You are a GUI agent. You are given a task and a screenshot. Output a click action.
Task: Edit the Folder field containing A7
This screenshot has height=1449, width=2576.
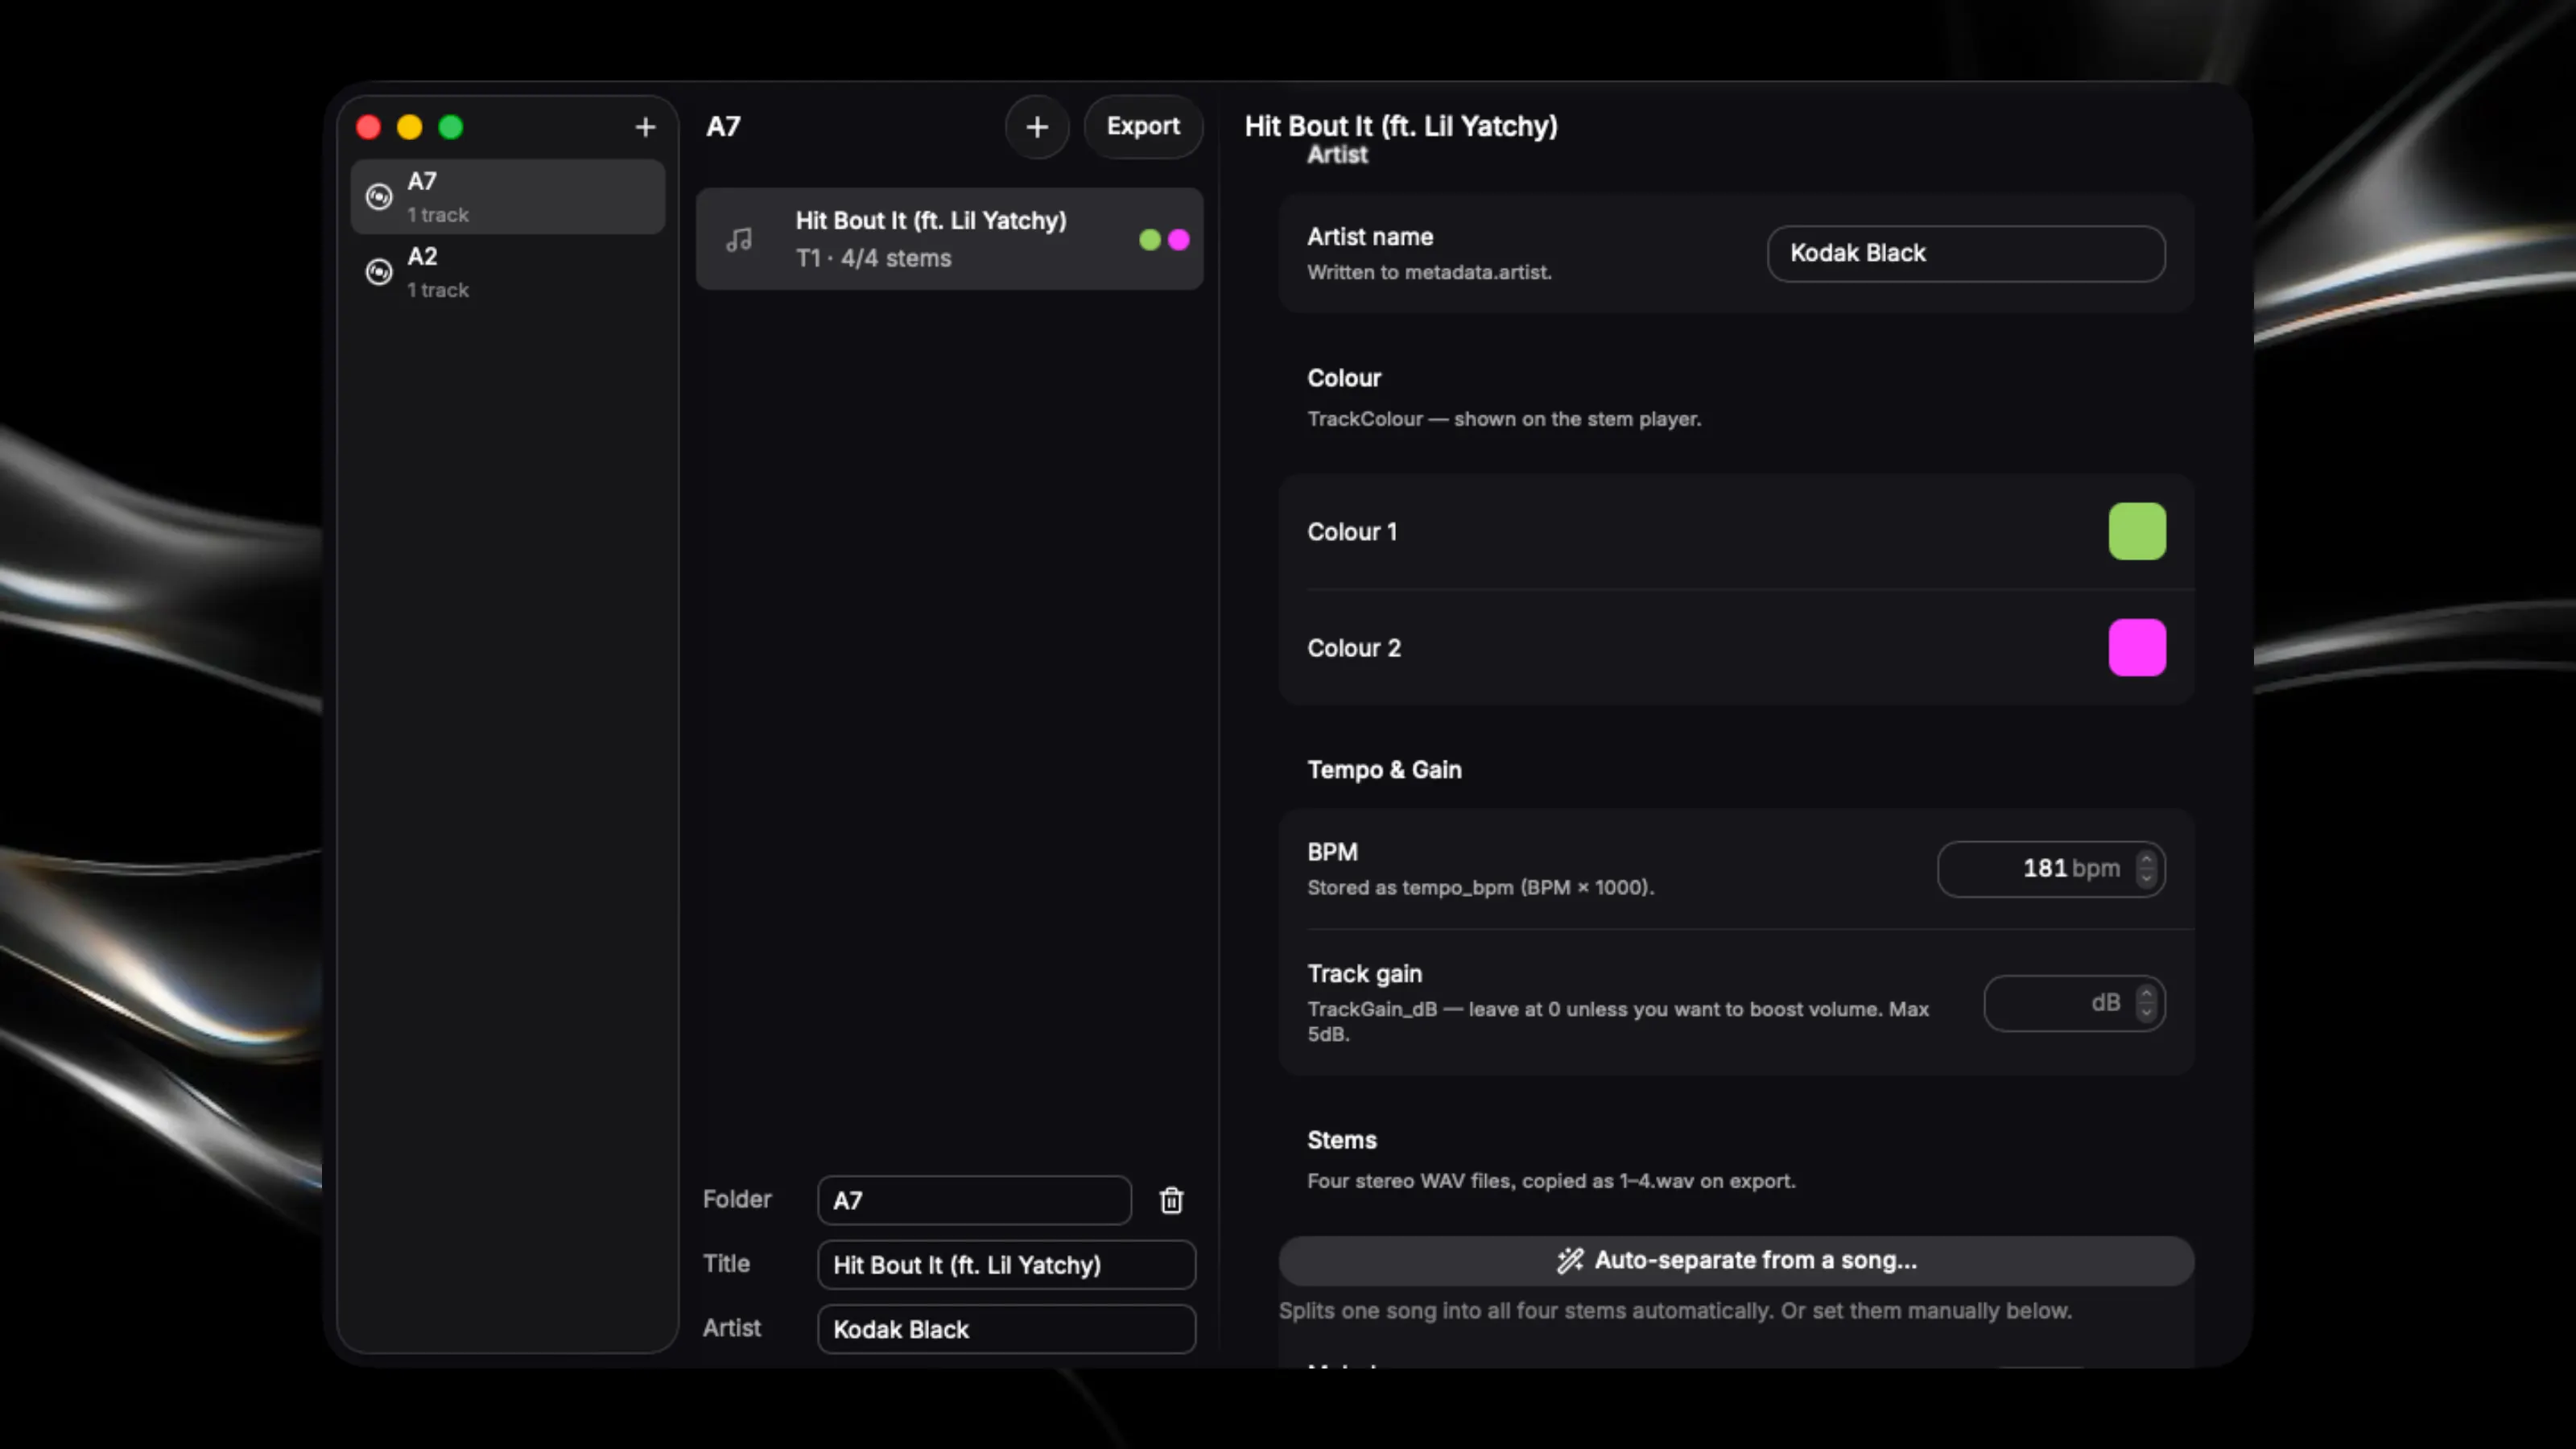pos(974,1200)
